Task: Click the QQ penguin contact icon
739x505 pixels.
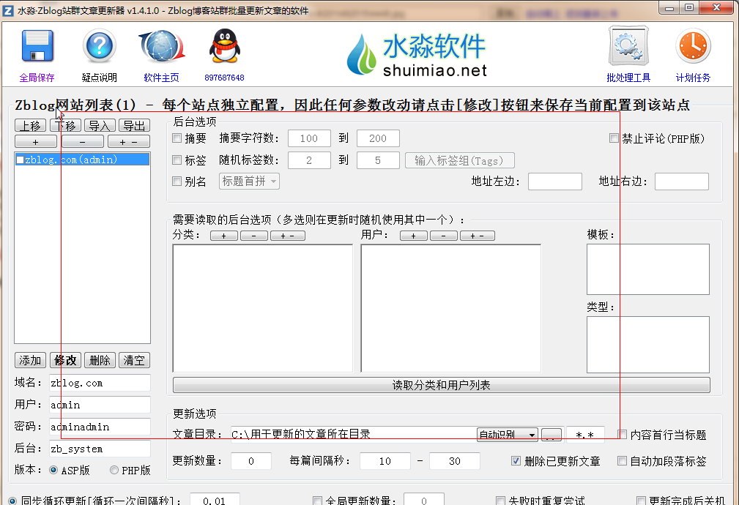Action: pos(224,46)
